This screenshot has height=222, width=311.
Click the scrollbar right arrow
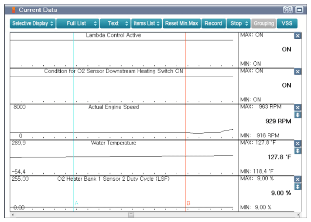tap(298, 215)
